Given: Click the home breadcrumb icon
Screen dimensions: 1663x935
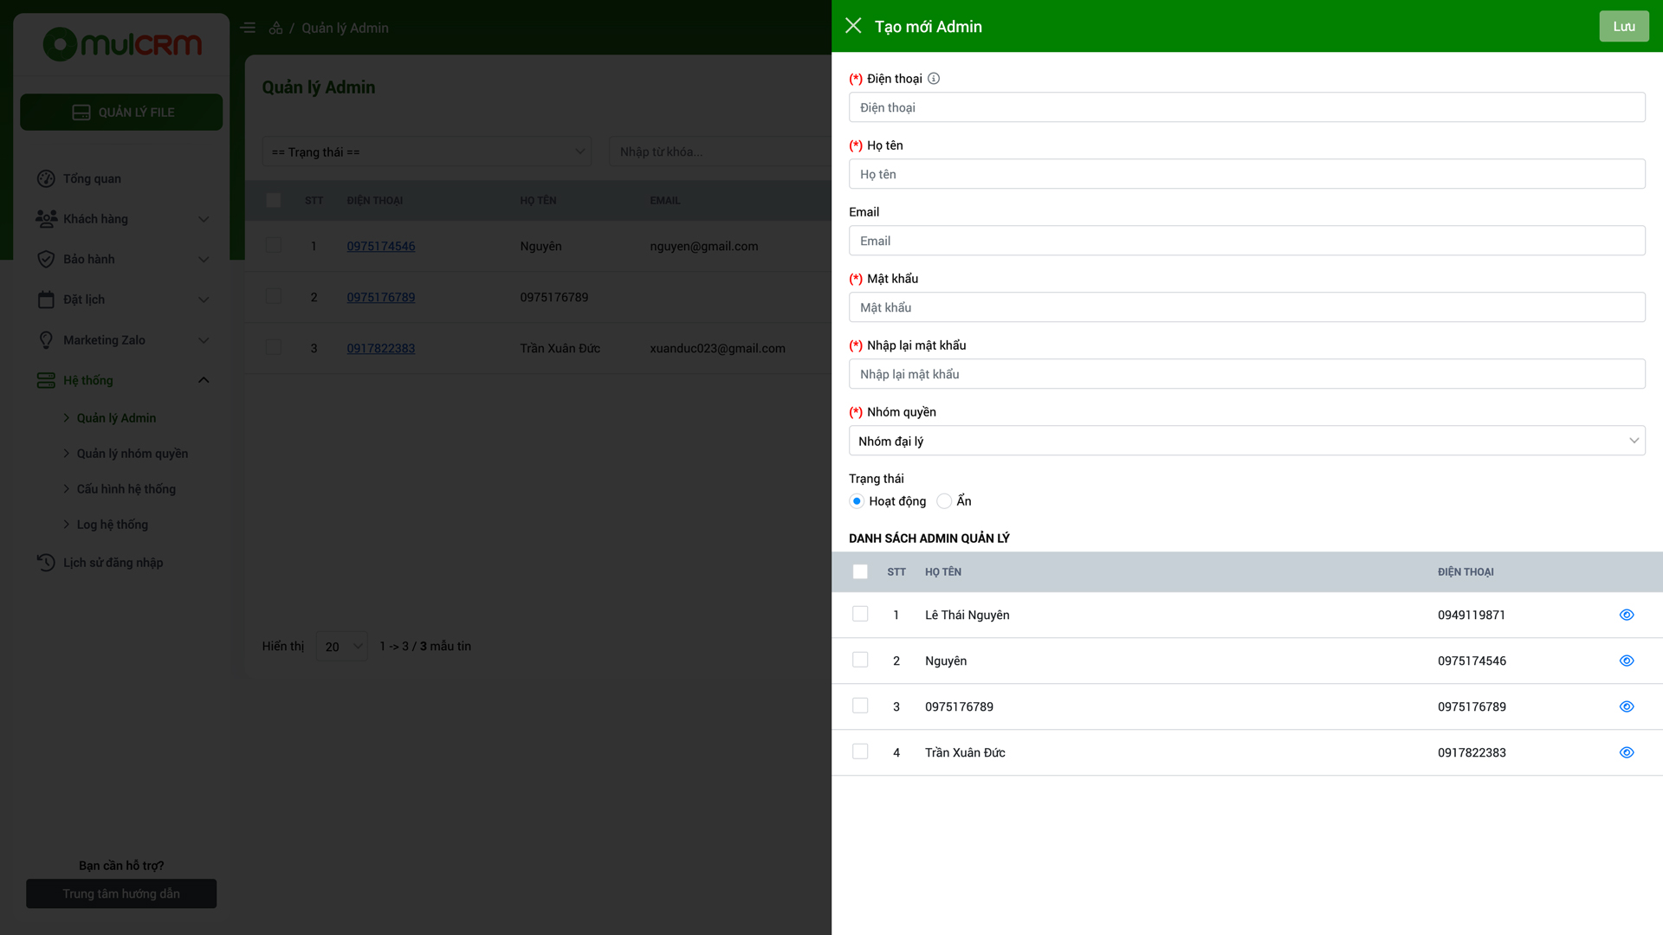Looking at the screenshot, I should tap(275, 28).
